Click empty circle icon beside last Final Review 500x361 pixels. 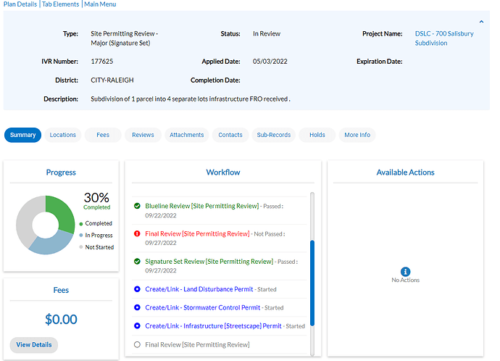coord(137,344)
